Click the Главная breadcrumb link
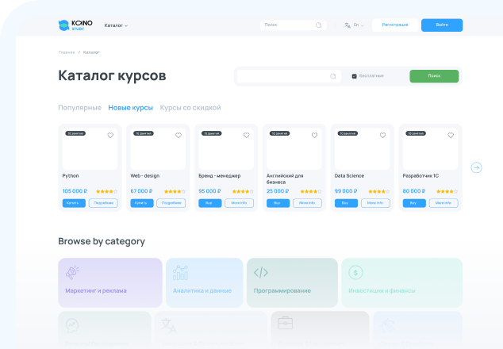 click(67, 52)
